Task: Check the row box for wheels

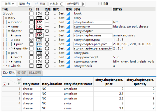Action: point(32,66)
